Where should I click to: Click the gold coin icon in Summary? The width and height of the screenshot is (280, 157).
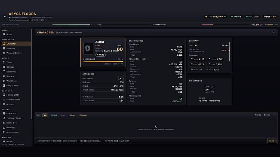point(196,45)
